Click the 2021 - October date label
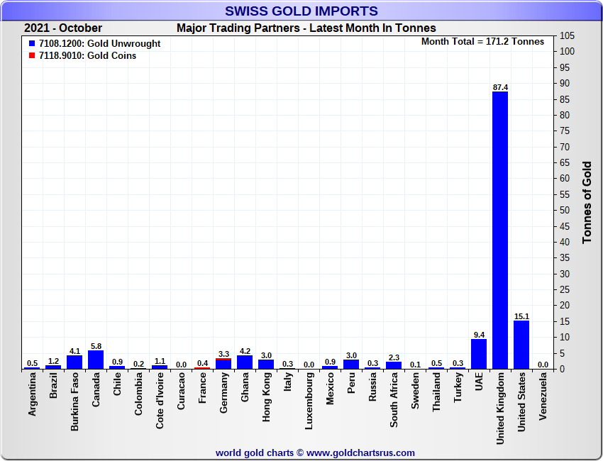This screenshot has height=461, width=603. [x=63, y=28]
